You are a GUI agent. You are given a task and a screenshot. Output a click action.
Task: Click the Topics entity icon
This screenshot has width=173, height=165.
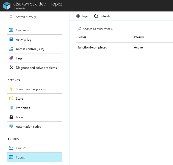coord(11,157)
